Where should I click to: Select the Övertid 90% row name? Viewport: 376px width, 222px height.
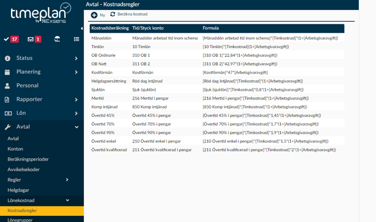pyautogui.click(x=103, y=132)
